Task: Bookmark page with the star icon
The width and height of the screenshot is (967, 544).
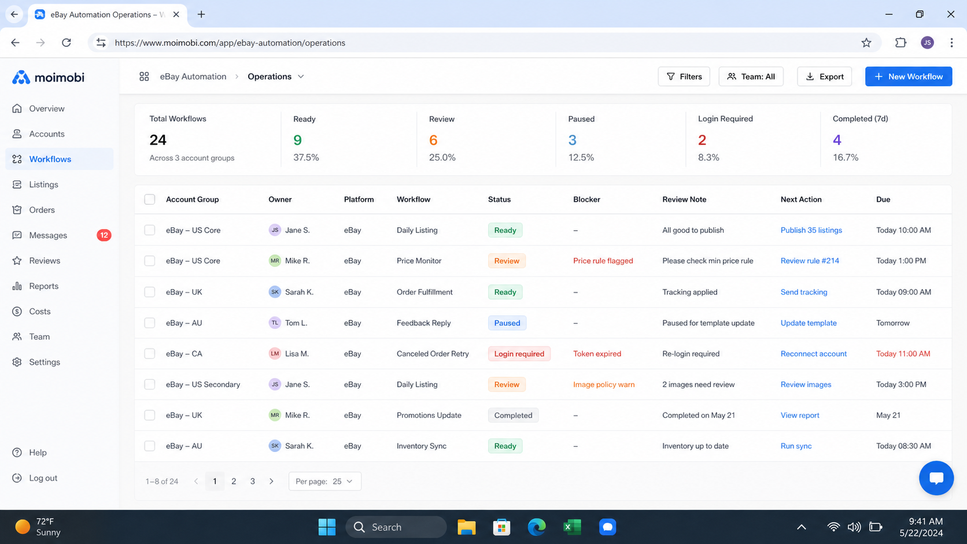Action: coord(866,43)
